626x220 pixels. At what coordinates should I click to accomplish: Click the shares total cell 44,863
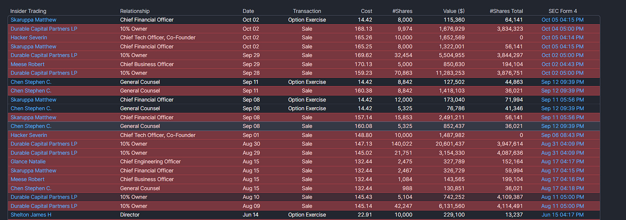point(514,82)
